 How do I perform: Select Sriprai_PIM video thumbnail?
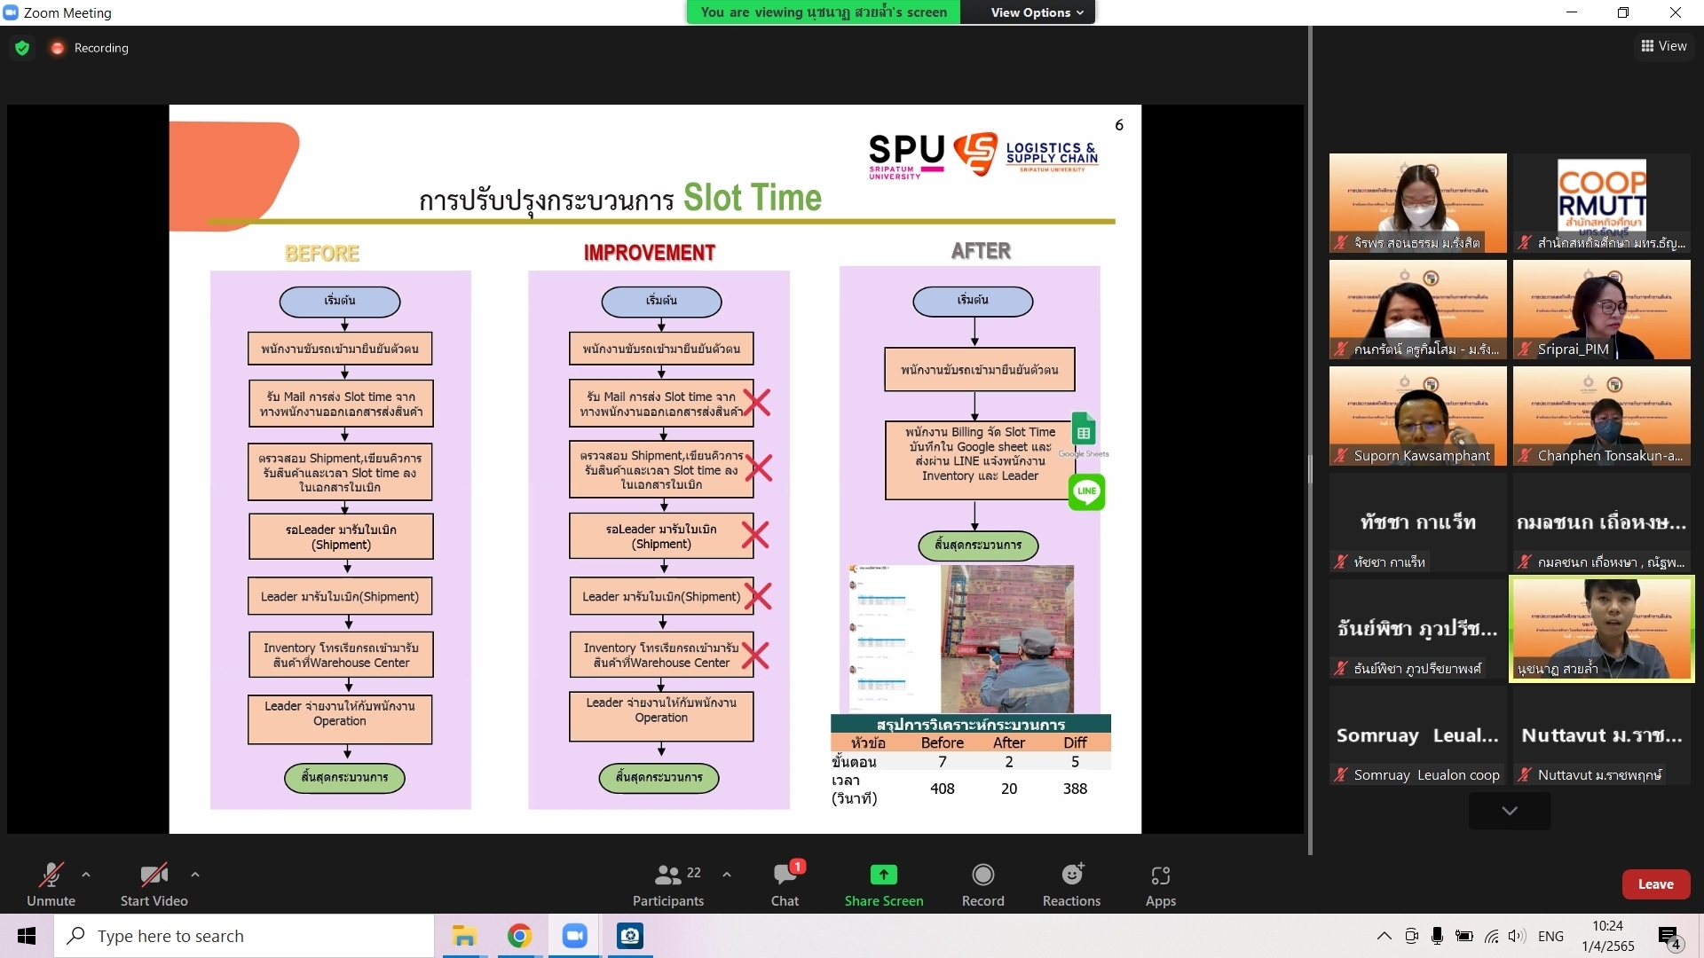click(1601, 310)
